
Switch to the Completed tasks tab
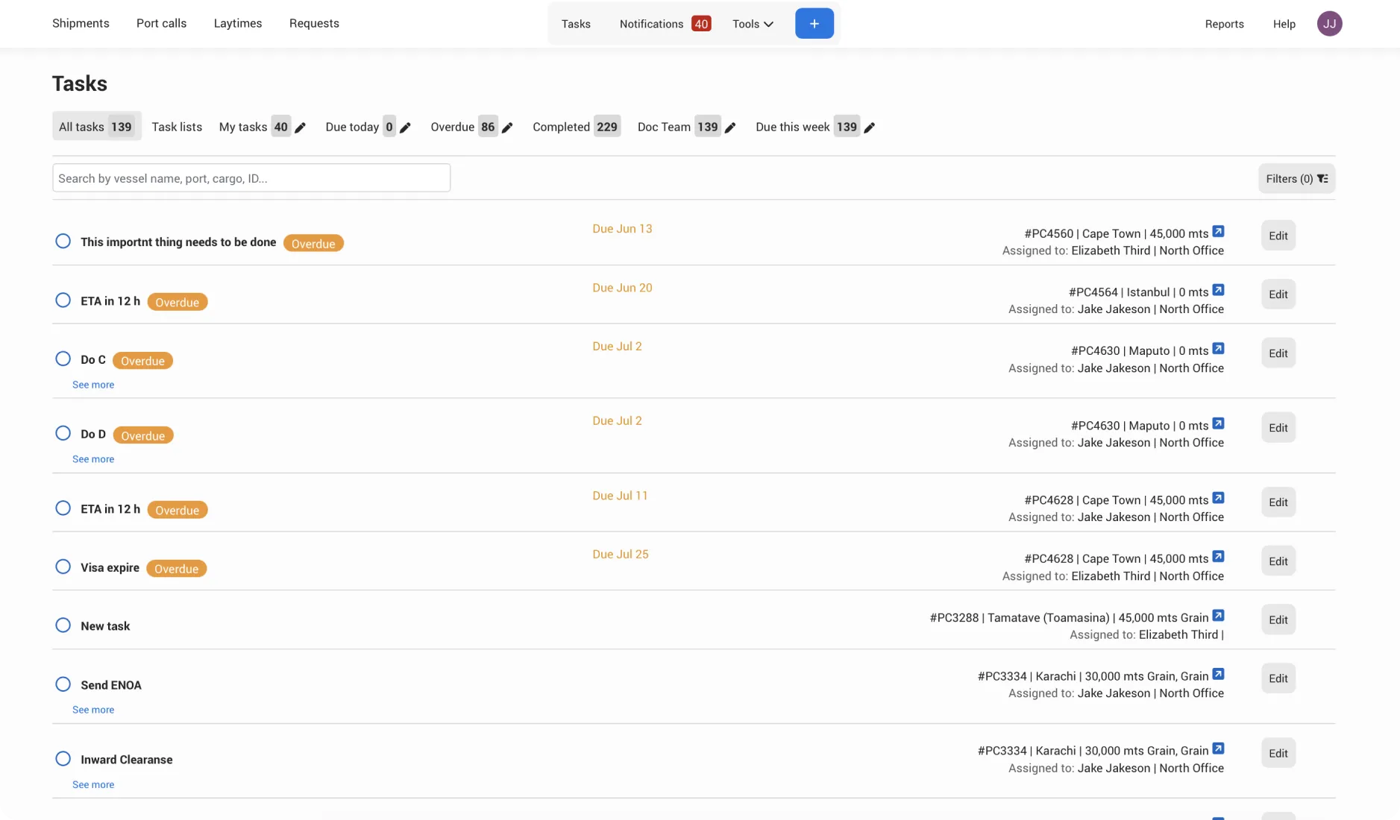[x=576, y=127]
